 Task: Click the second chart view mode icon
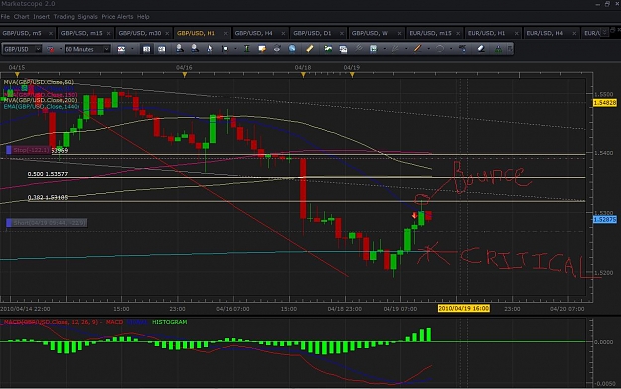point(162,49)
